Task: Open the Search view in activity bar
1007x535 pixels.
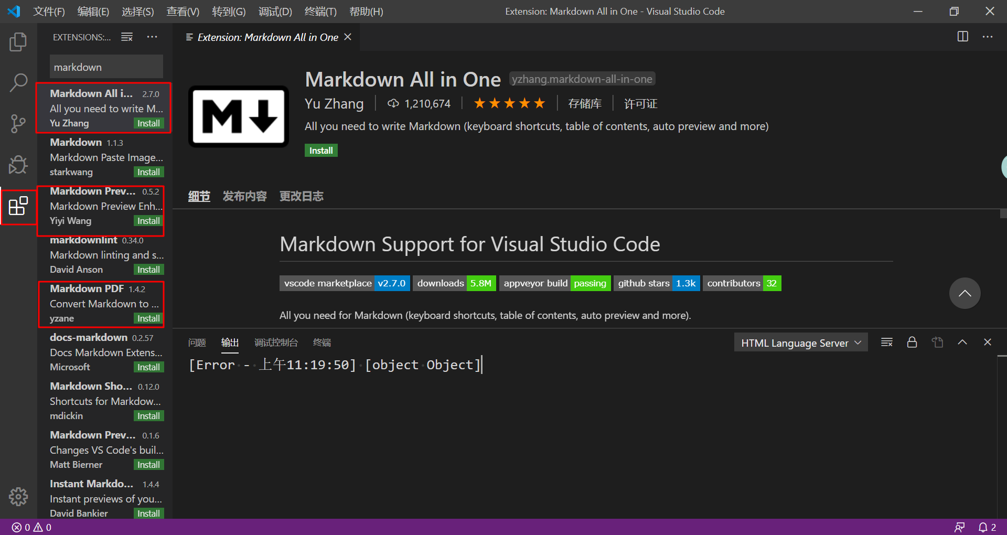Action: pos(18,83)
